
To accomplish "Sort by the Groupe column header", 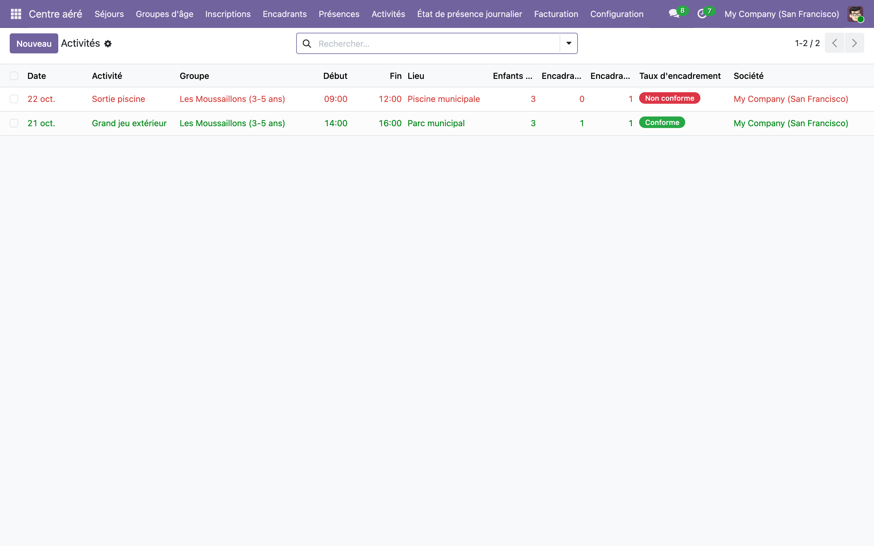I will click(194, 76).
